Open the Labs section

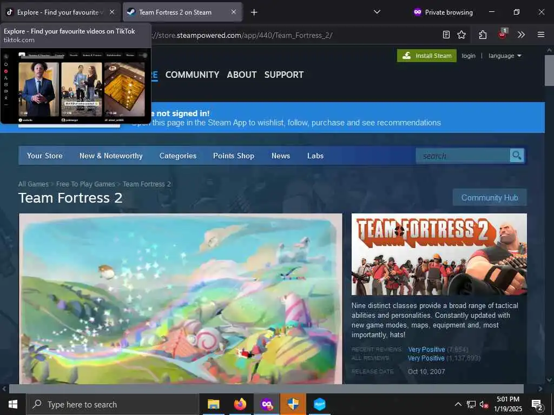tap(315, 156)
